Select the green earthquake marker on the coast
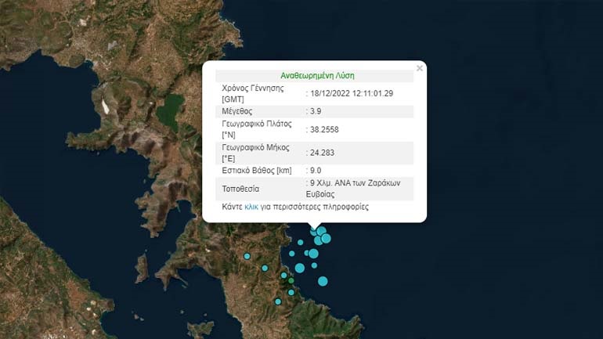 (291, 281)
